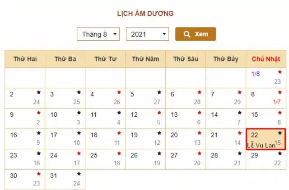Click the arrow of the year selector
This screenshot has width=289, height=190.
coord(164,34)
